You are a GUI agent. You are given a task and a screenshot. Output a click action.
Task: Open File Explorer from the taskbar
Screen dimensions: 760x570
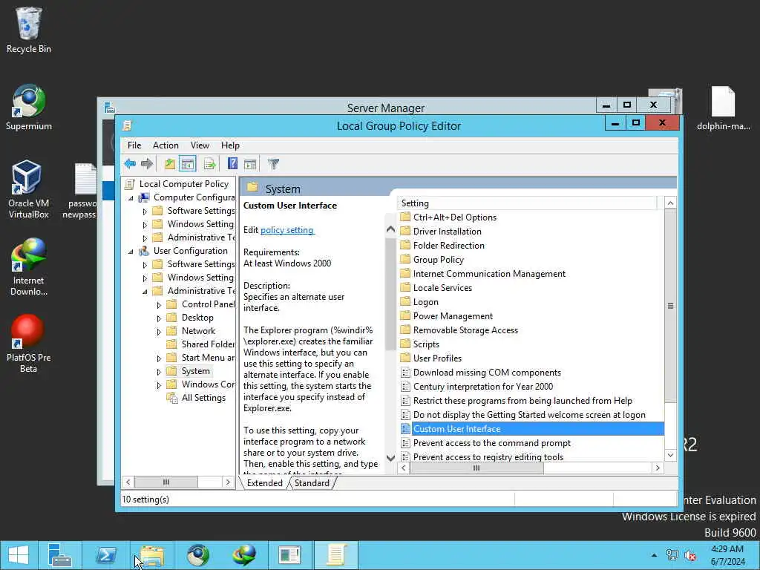pyautogui.click(x=151, y=555)
